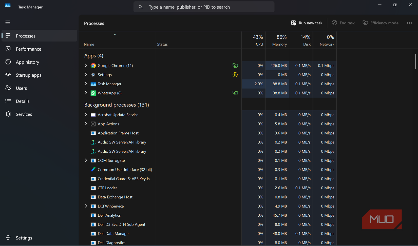
Task: Click the Efficiency mode button
Action: pos(381,23)
